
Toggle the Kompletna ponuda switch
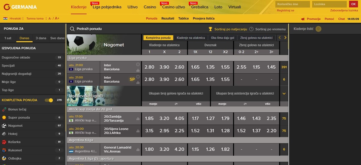(49, 100)
